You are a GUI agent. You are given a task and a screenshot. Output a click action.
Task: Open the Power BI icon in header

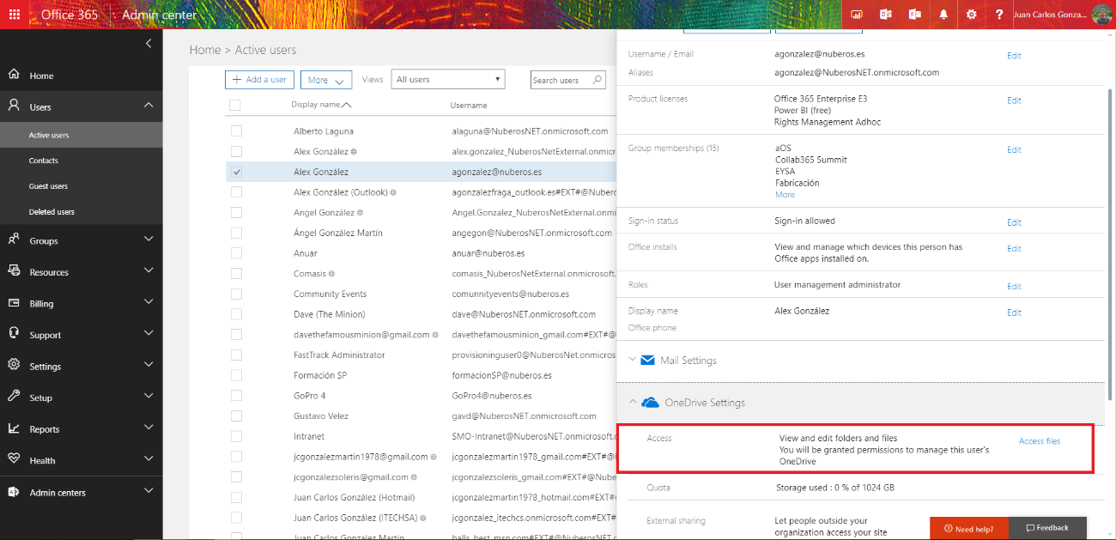point(856,15)
